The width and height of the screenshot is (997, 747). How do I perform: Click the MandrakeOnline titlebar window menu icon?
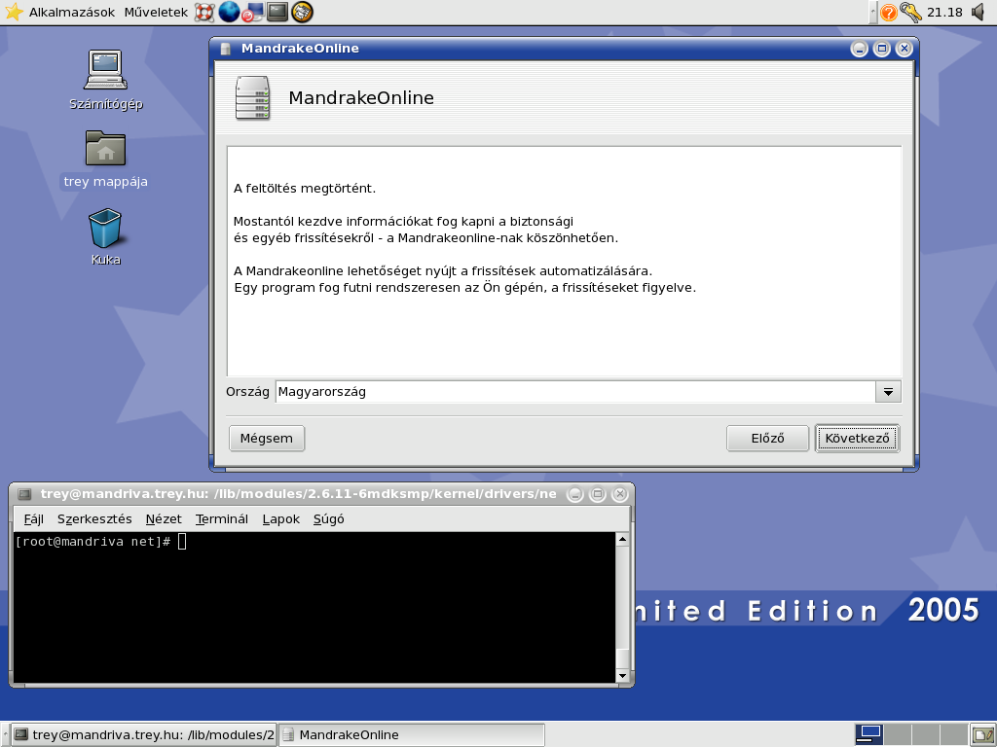point(225,49)
